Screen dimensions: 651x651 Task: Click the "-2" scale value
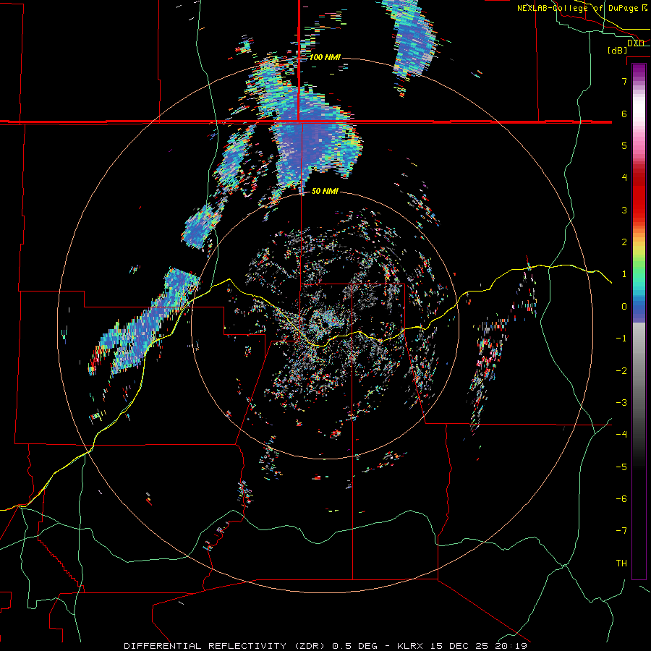[621, 371]
